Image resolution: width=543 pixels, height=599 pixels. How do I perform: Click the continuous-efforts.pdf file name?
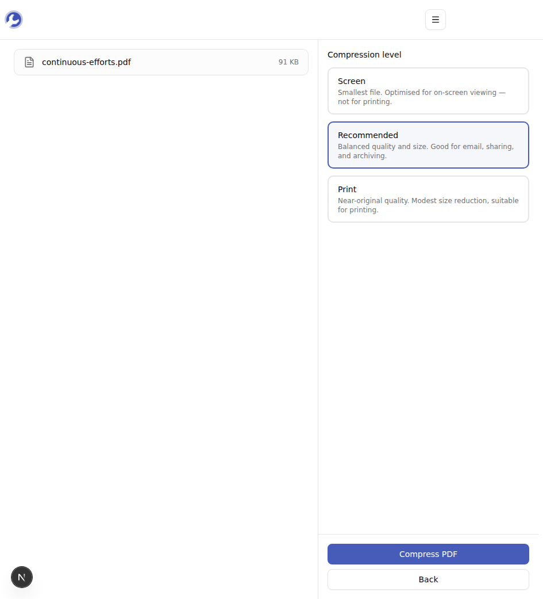pyautogui.click(x=86, y=62)
